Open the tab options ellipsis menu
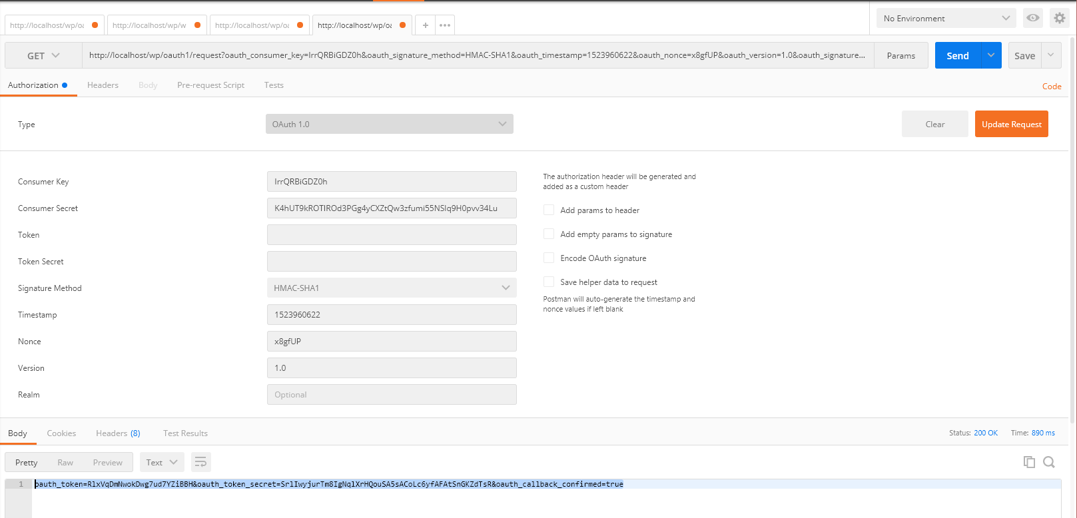 point(445,25)
